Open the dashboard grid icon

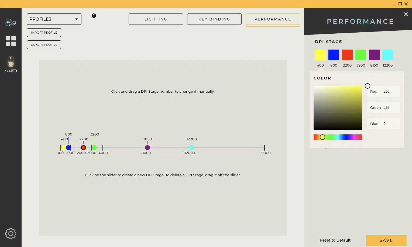click(11, 41)
